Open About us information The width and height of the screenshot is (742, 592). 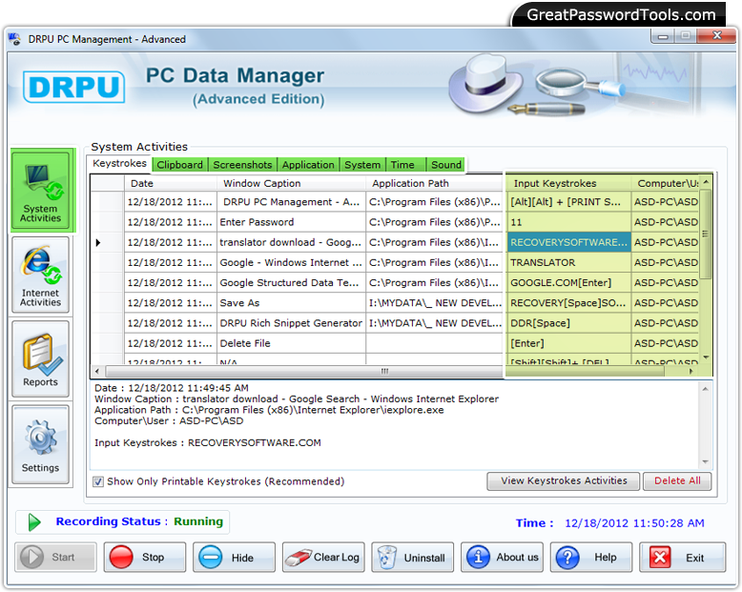(502, 557)
